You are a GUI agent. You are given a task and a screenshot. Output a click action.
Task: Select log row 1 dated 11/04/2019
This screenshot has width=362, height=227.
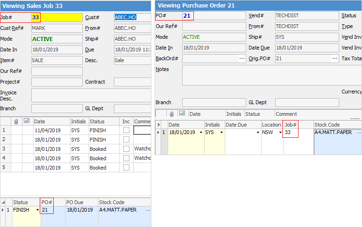[76, 130]
